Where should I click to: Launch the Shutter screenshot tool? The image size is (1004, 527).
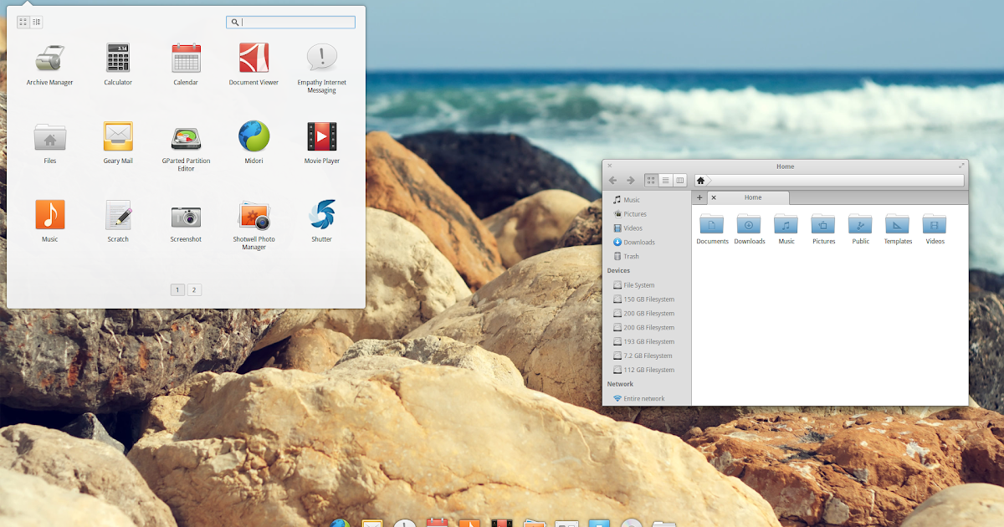tap(320, 214)
